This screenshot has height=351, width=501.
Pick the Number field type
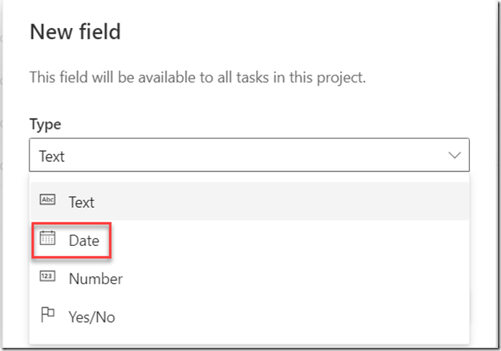[x=95, y=279]
